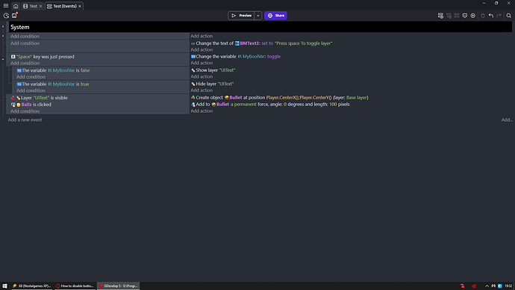
Task: Focus the GDevelop 5 taskbar window
Action: tap(118, 286)
